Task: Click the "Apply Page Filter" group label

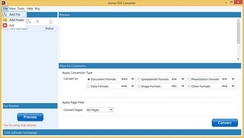Action: pos(73,103)
